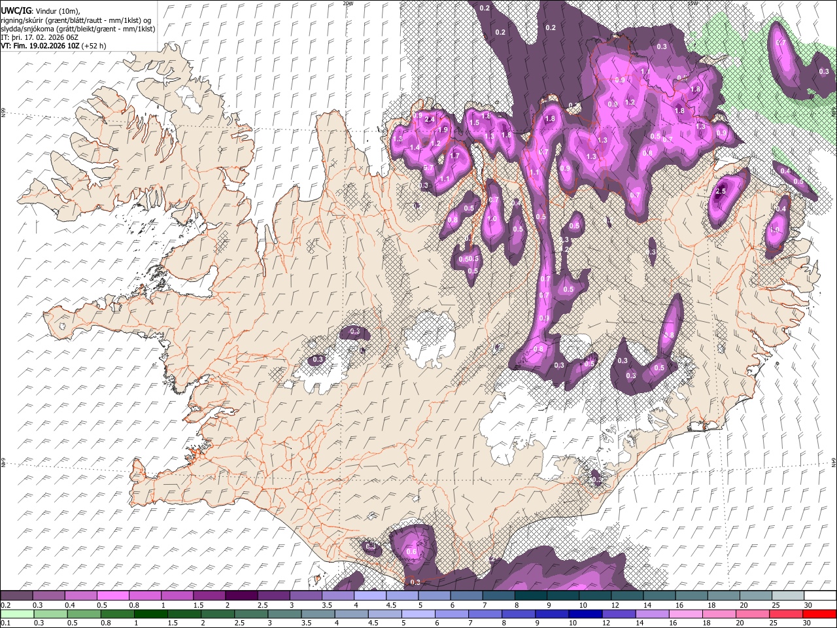Click the 64N latitude label at right edge
The width and height of the screenshot is (837, 628).
point(834,462)
